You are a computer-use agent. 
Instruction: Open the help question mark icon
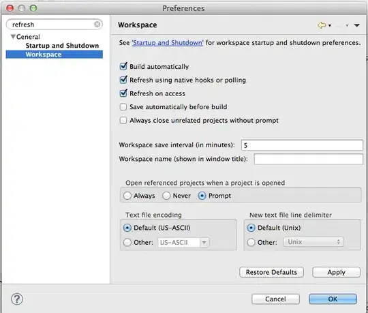tap(17, 299)
